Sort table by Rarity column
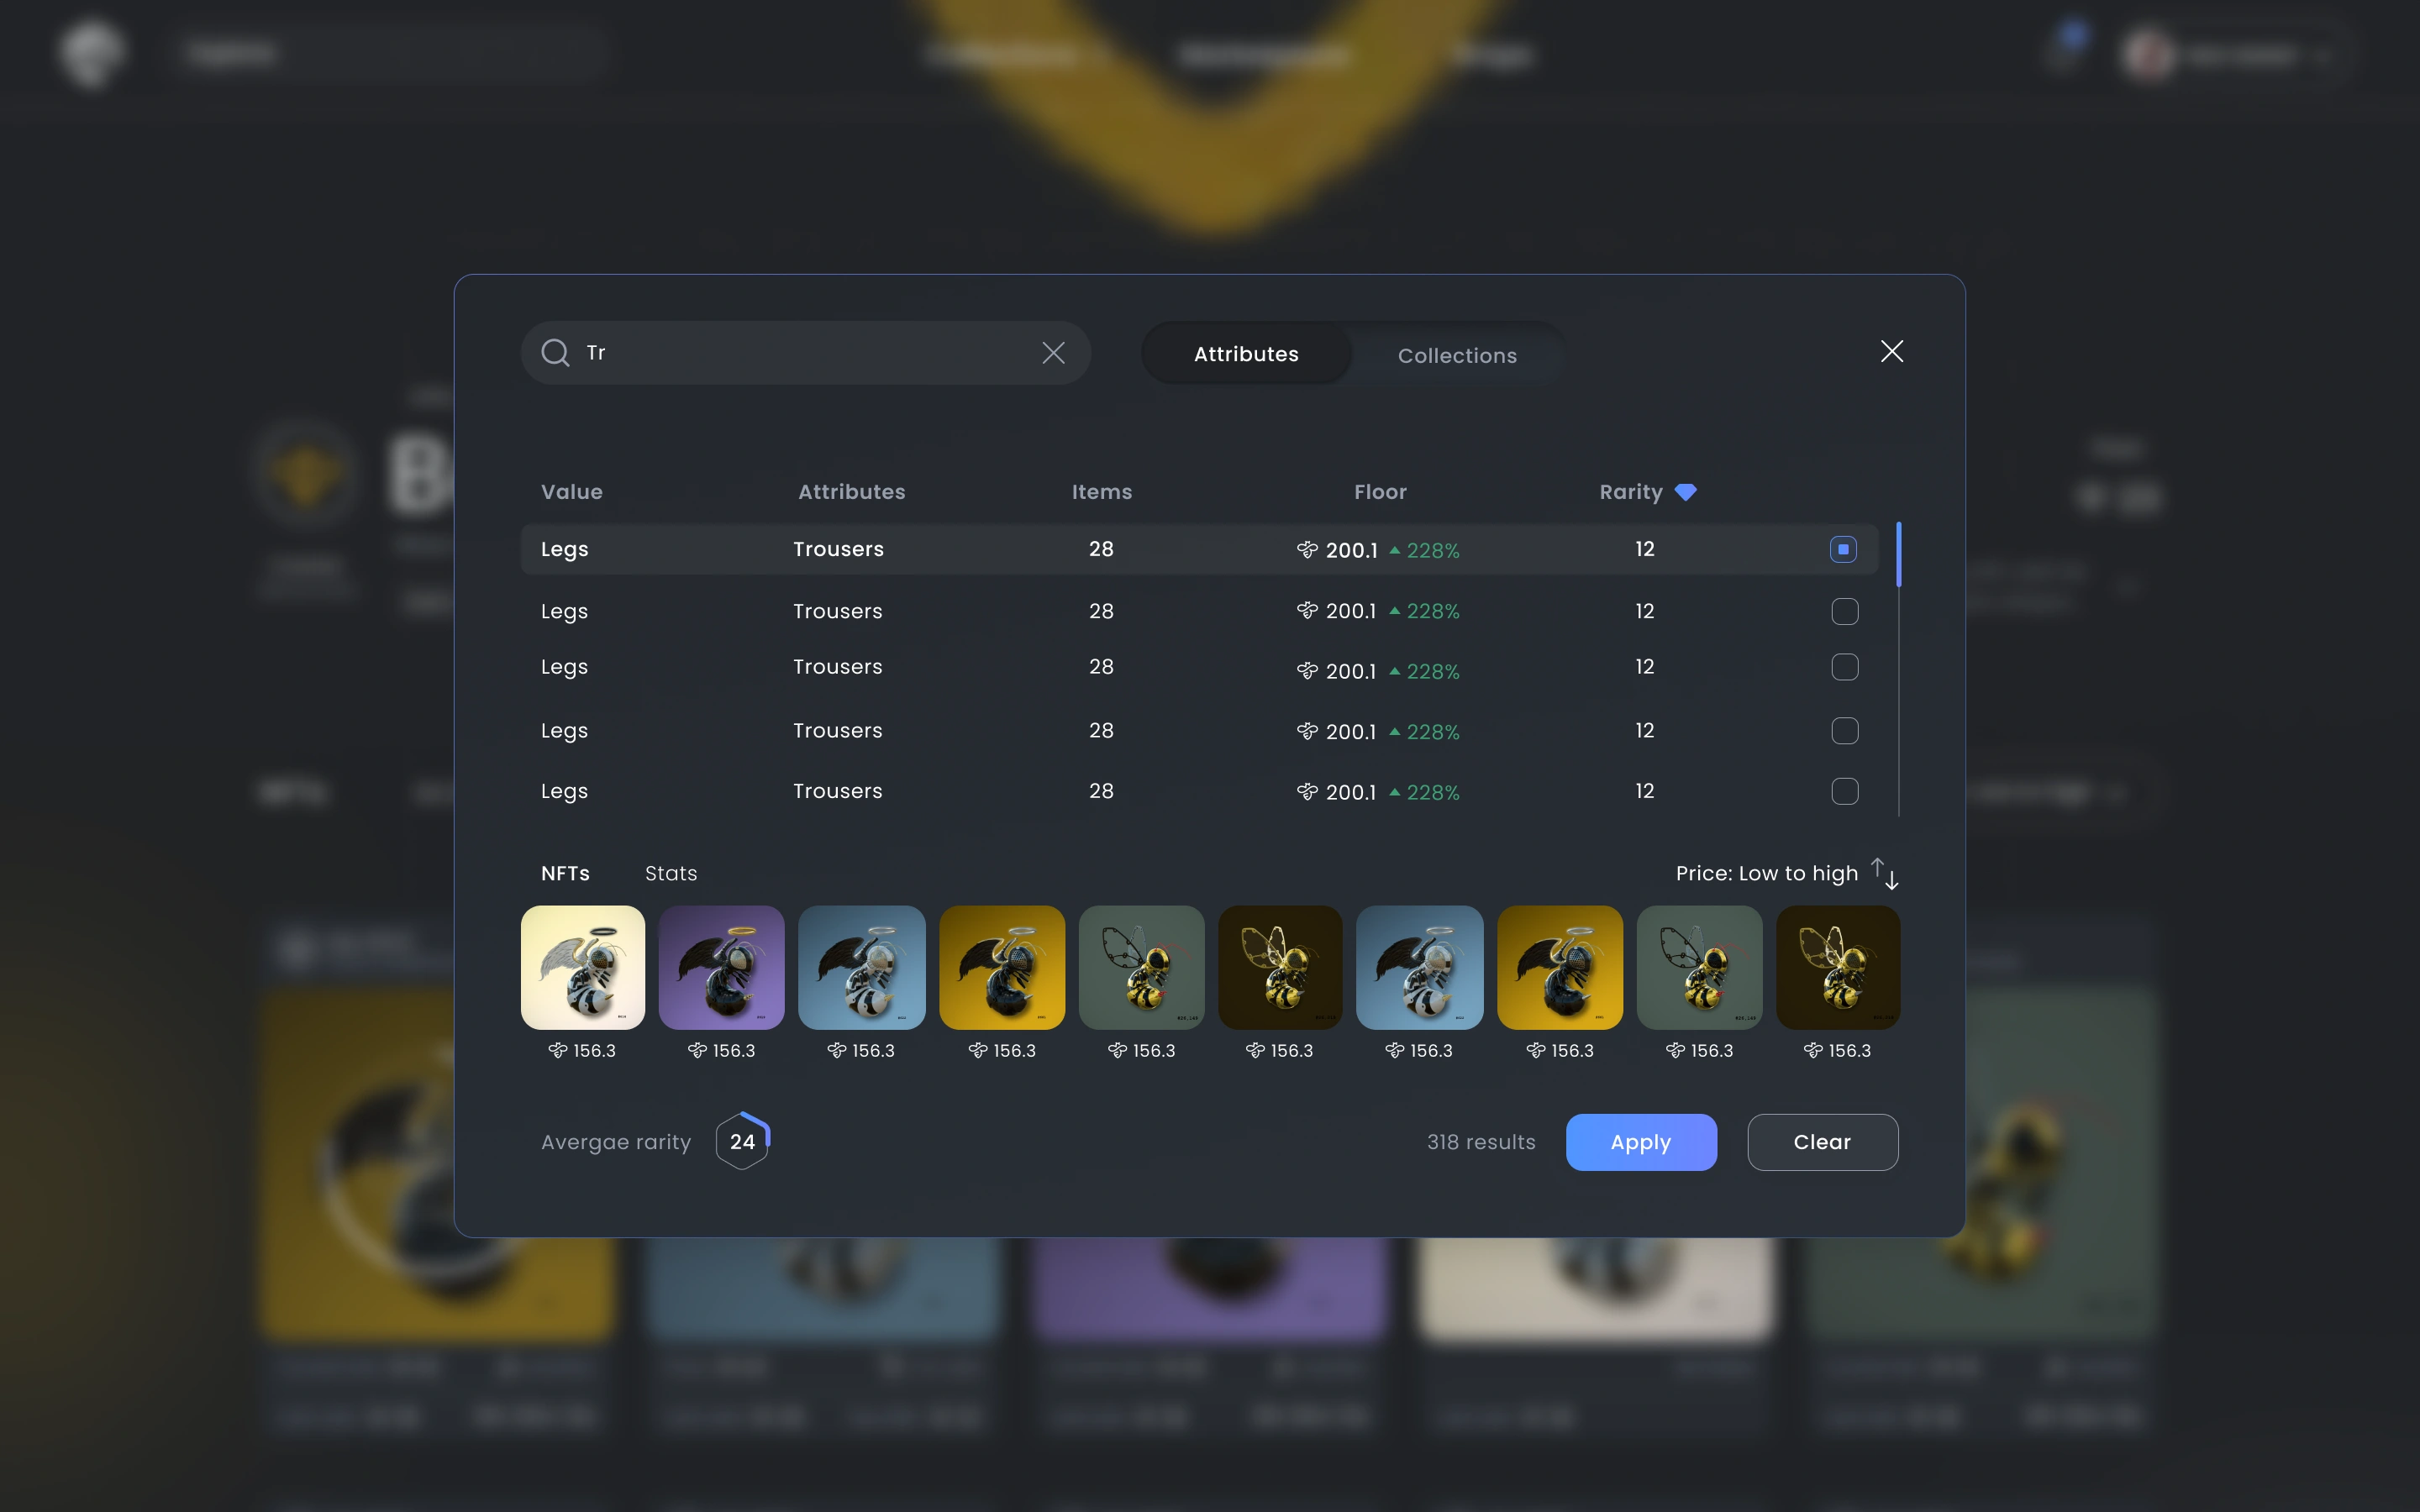The width and height of the screenshot is (2420, 1512). point(1630,492)
